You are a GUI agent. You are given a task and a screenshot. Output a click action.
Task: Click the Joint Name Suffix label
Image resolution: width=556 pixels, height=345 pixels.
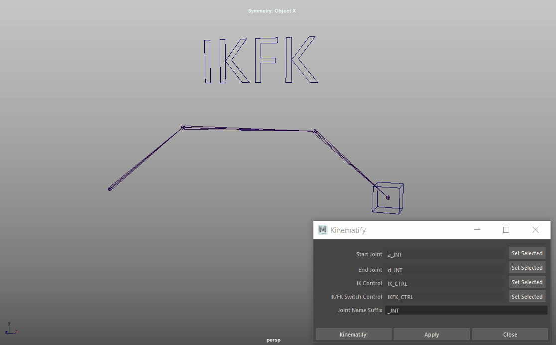tap(360, 310)
